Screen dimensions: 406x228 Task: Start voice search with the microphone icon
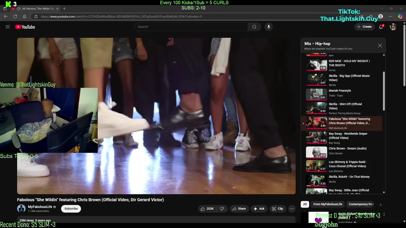click(x=269, y=27)
